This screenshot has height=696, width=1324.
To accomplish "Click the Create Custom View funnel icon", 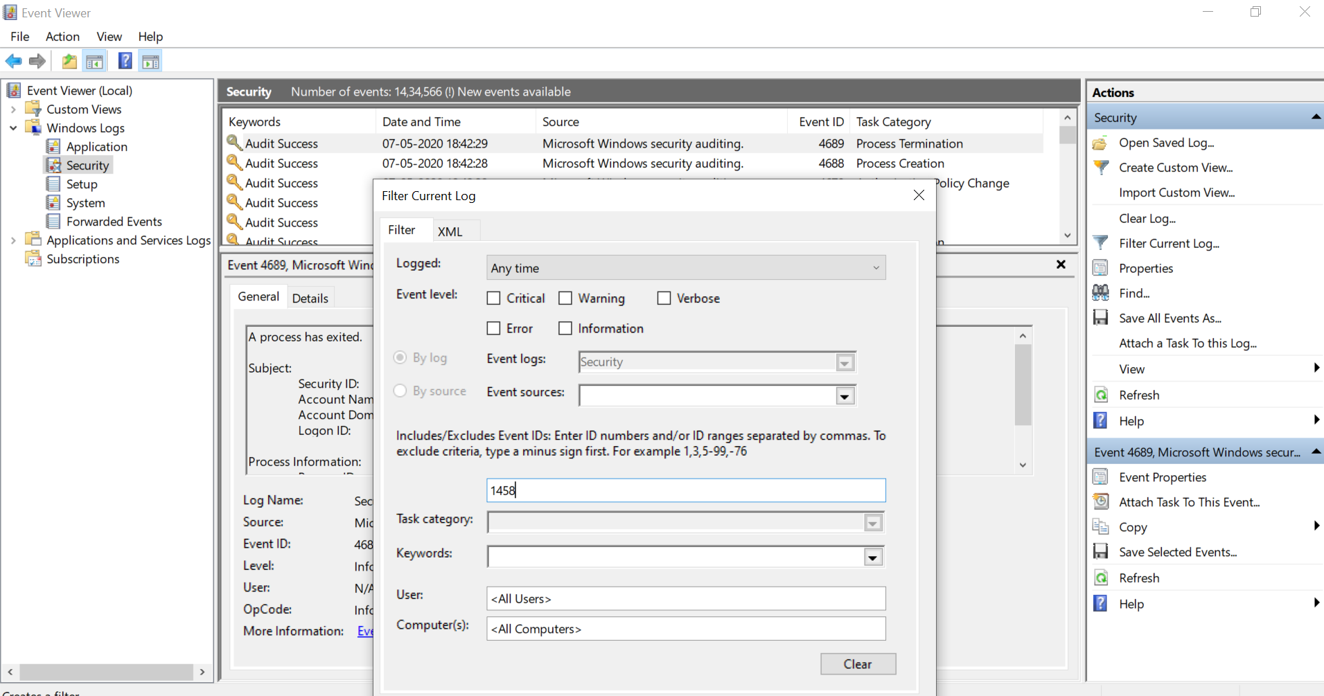I will coord(1100,168).
